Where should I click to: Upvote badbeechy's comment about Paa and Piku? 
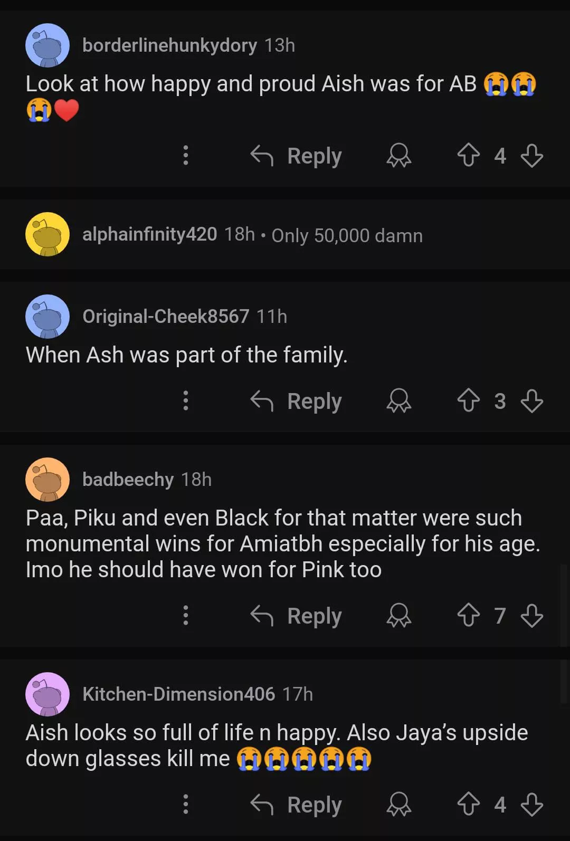tap(468, 616)
